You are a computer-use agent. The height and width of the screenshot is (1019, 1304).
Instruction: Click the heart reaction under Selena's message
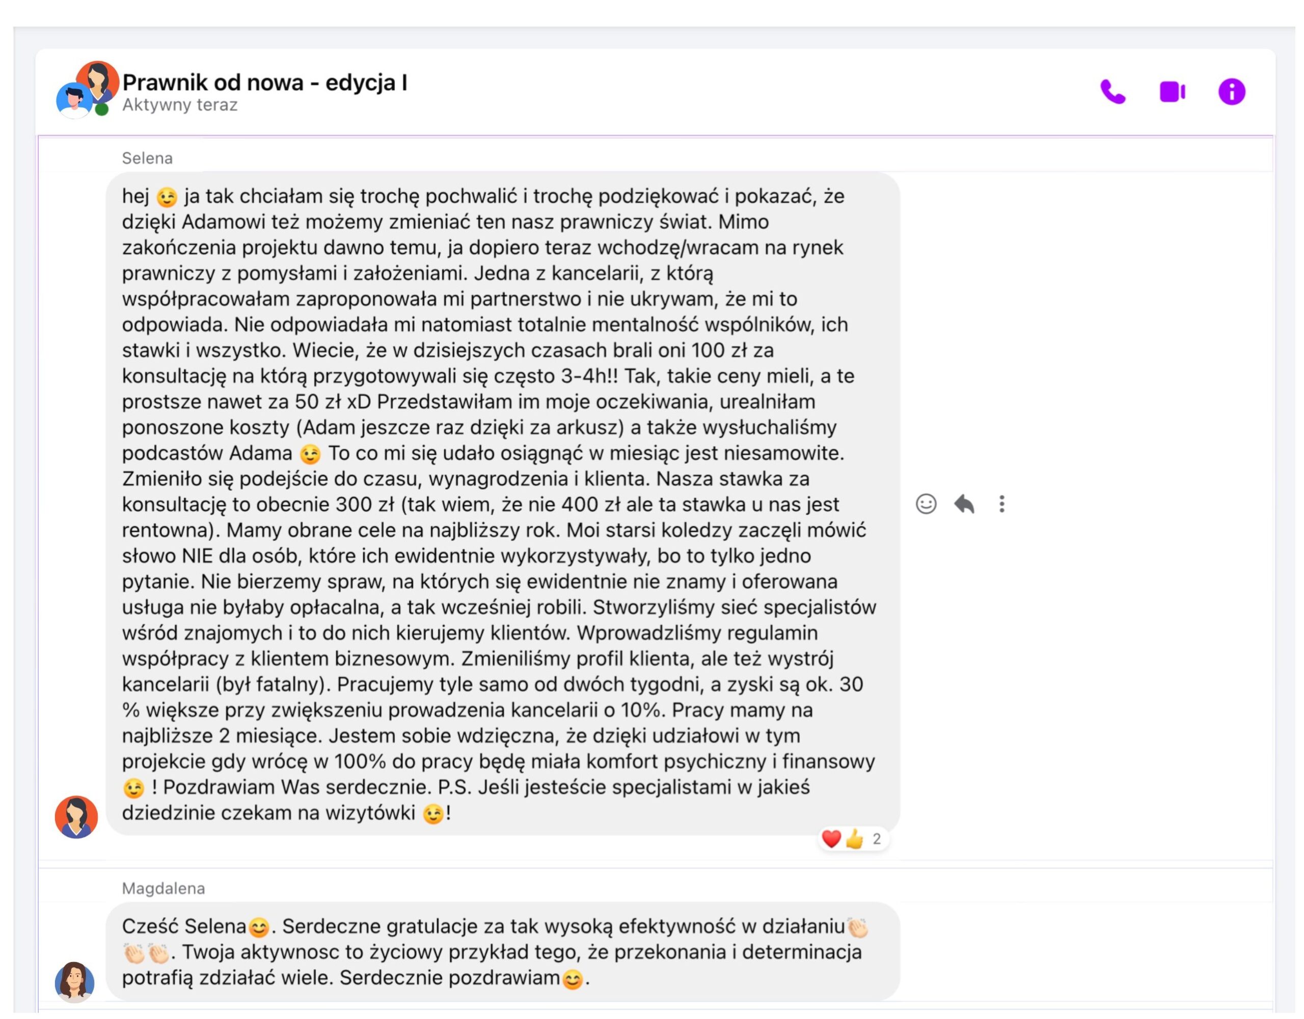tap(831, 839)
